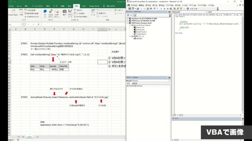Image resolution: width=252 pixels, height=141 pixels.
Task: Click the Excel formula bar input
Action: (83, 24)
